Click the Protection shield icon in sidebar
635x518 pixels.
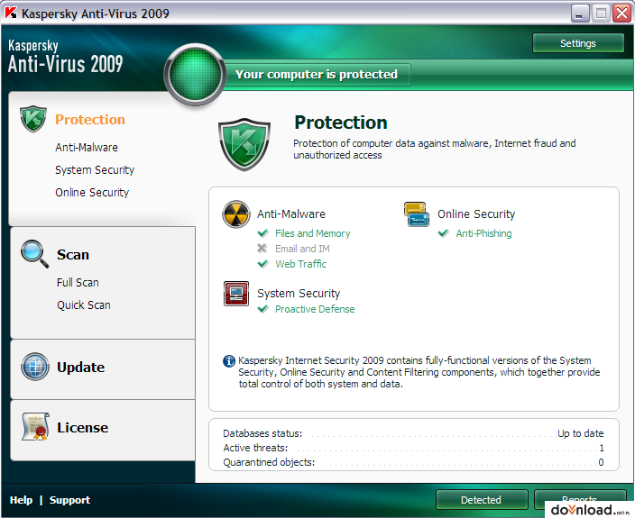coord(33,119)
